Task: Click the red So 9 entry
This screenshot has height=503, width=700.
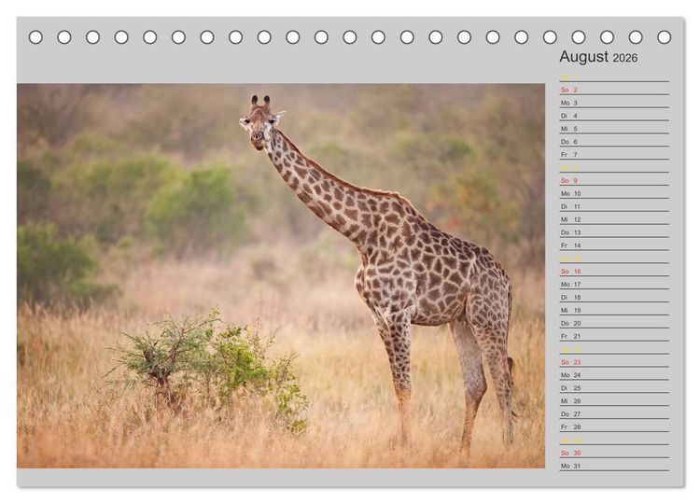Action: coord(614,180)
